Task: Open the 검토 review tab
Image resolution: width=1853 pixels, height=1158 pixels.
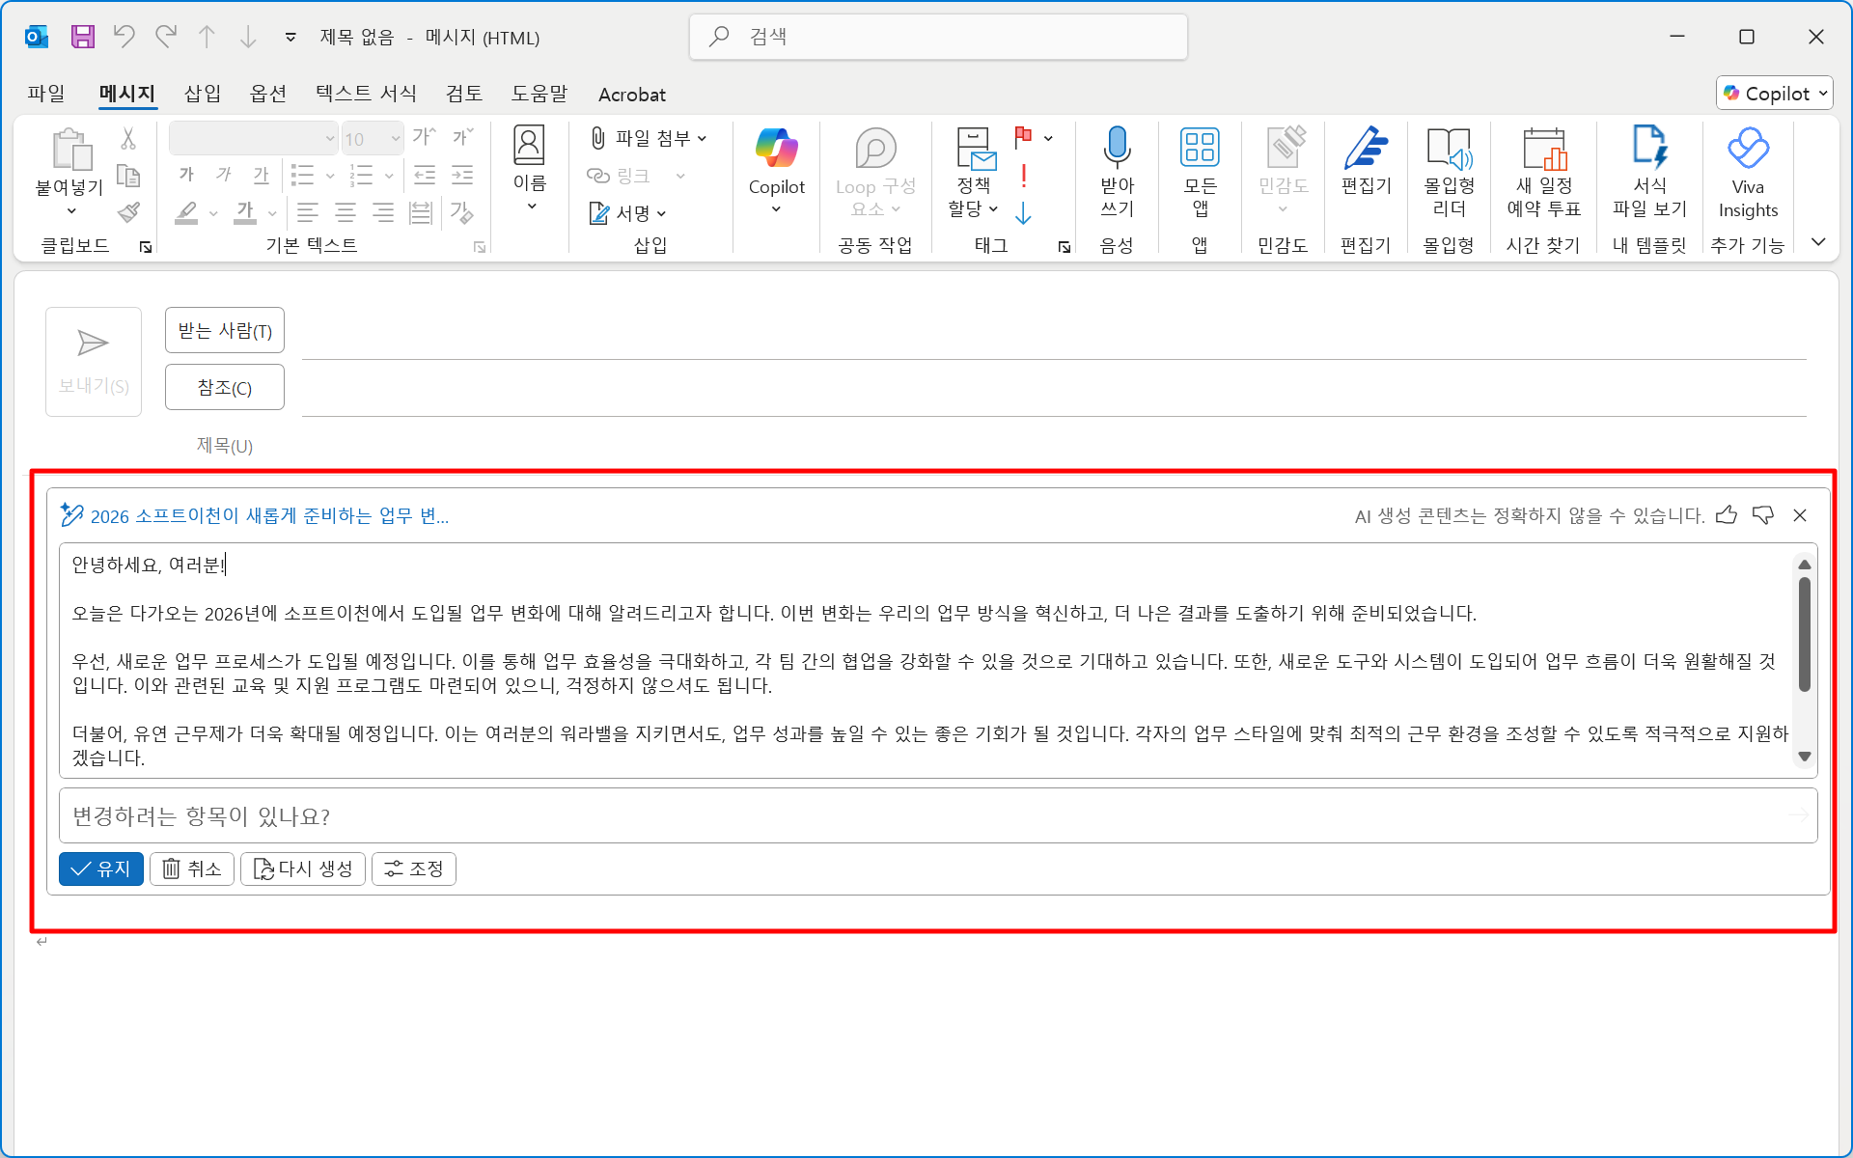Action: [463, 94]
